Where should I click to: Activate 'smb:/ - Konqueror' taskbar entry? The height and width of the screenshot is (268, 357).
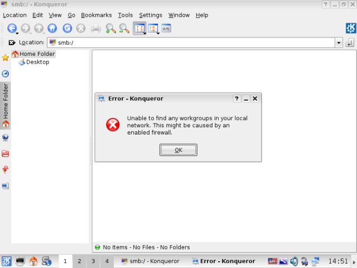pyautogui.click(x=151, y=261)
